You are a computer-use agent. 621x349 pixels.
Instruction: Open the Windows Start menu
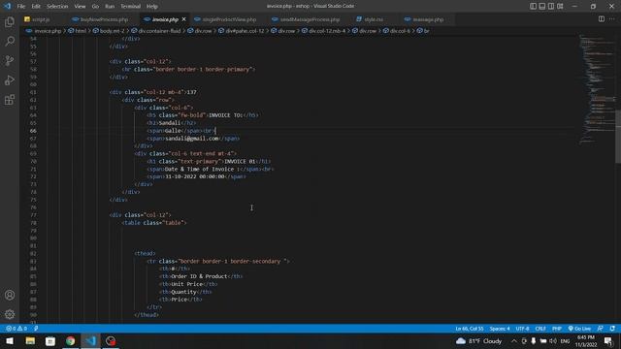click(x=10, y=341)
